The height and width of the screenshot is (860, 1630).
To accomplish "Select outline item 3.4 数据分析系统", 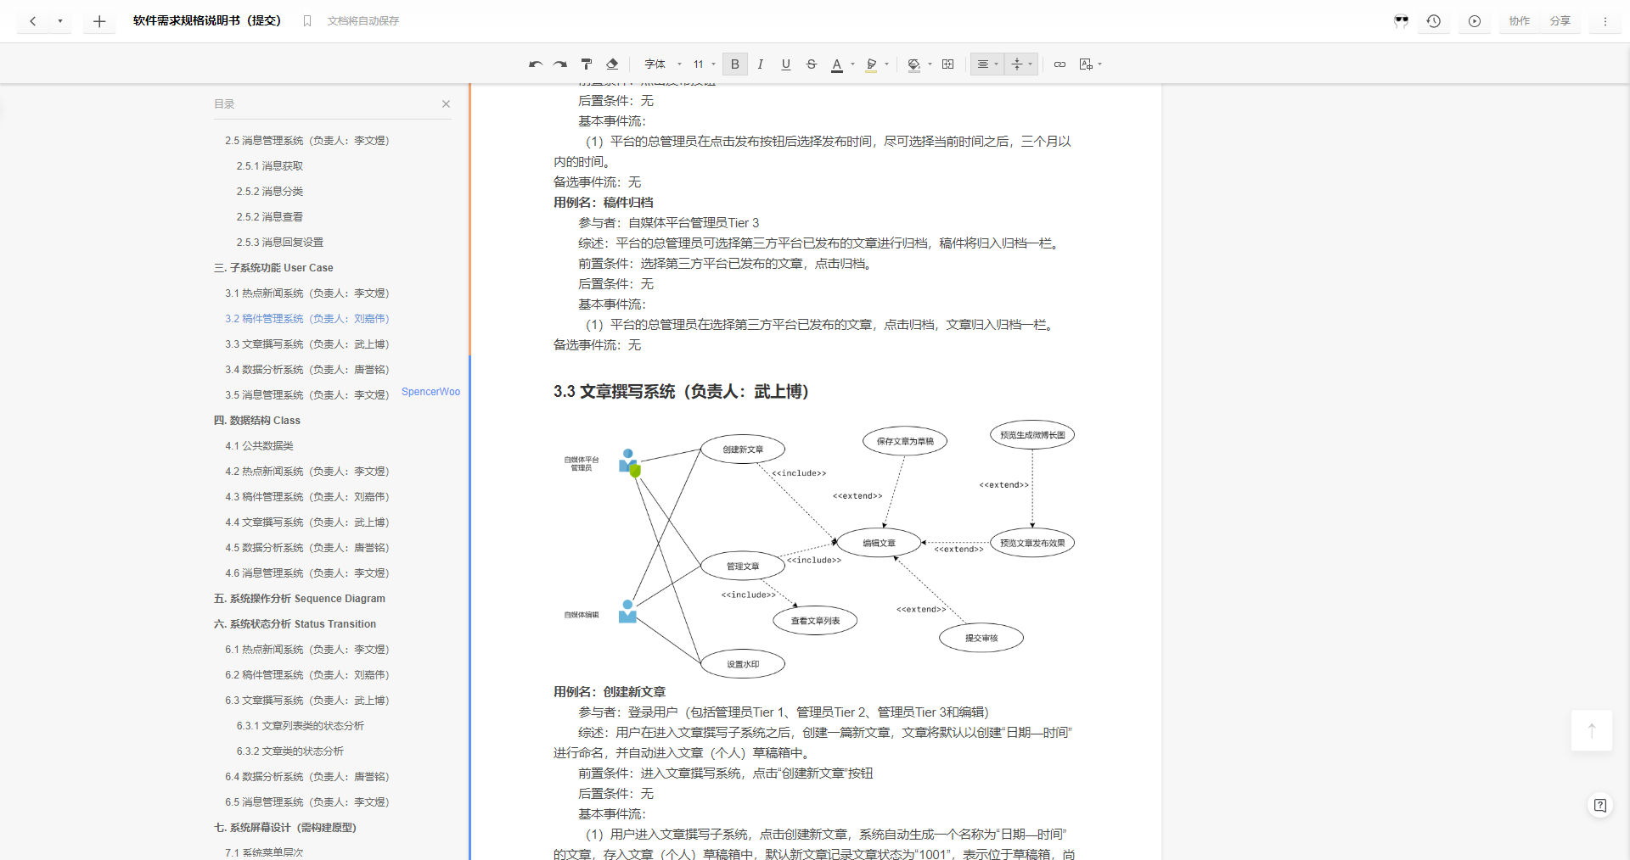I will pos(307,370).
